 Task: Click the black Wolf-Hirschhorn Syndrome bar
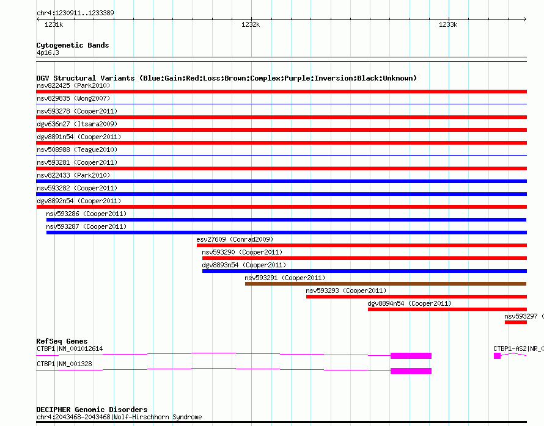point(281,422)
